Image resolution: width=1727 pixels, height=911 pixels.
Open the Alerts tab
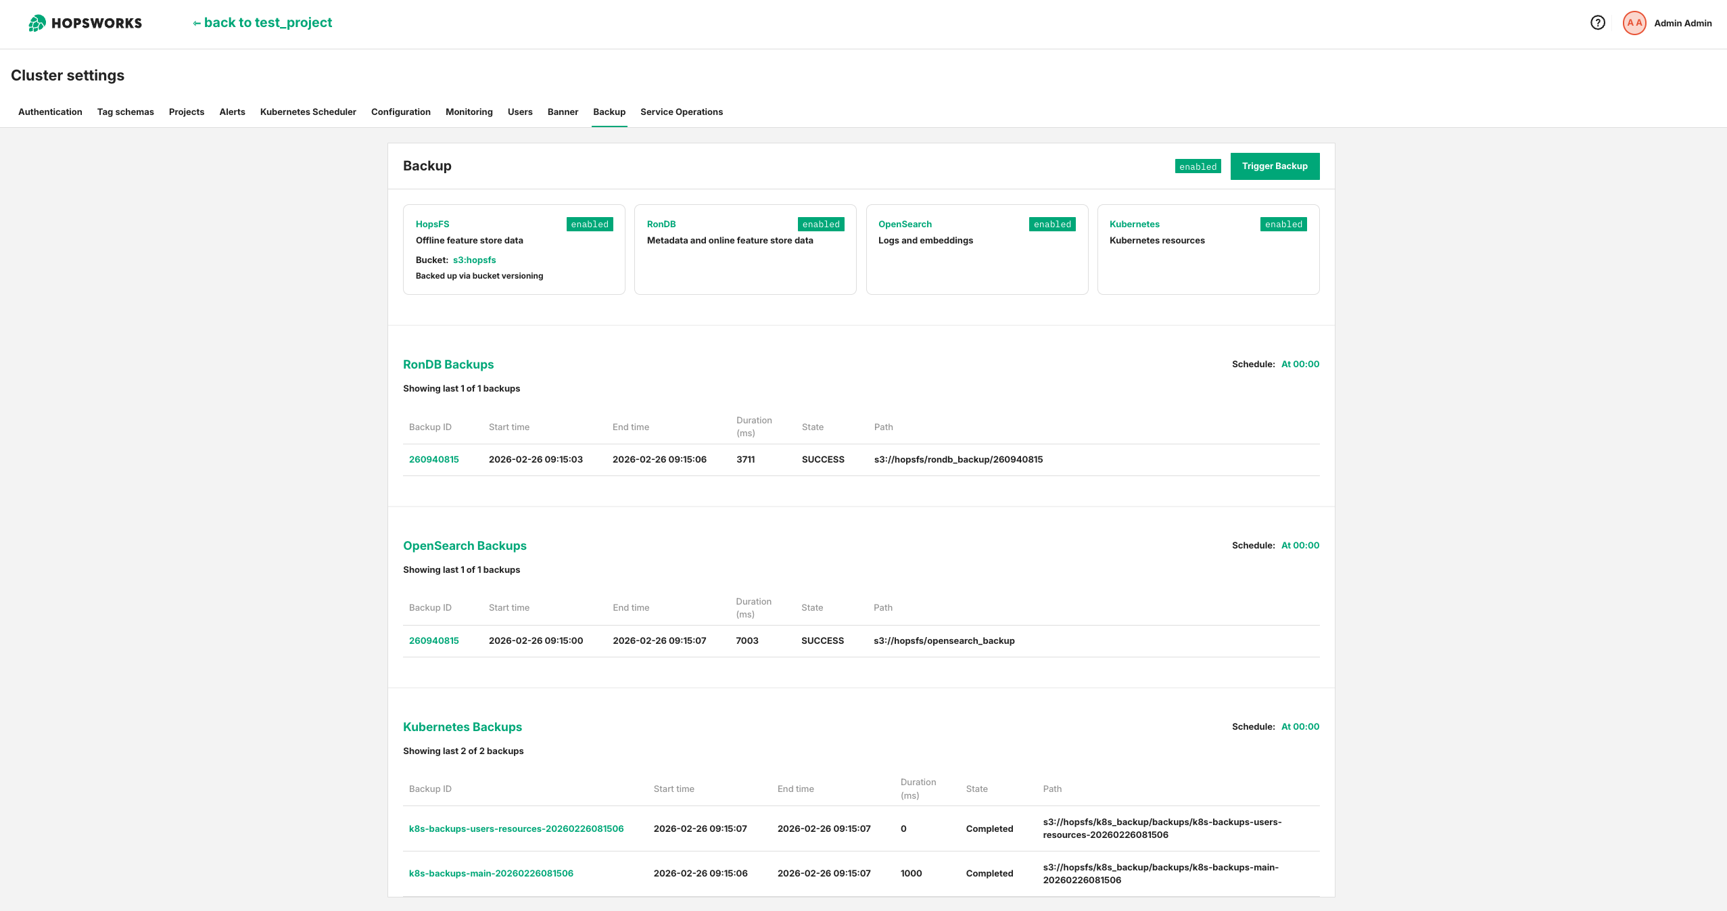[232, 112]
